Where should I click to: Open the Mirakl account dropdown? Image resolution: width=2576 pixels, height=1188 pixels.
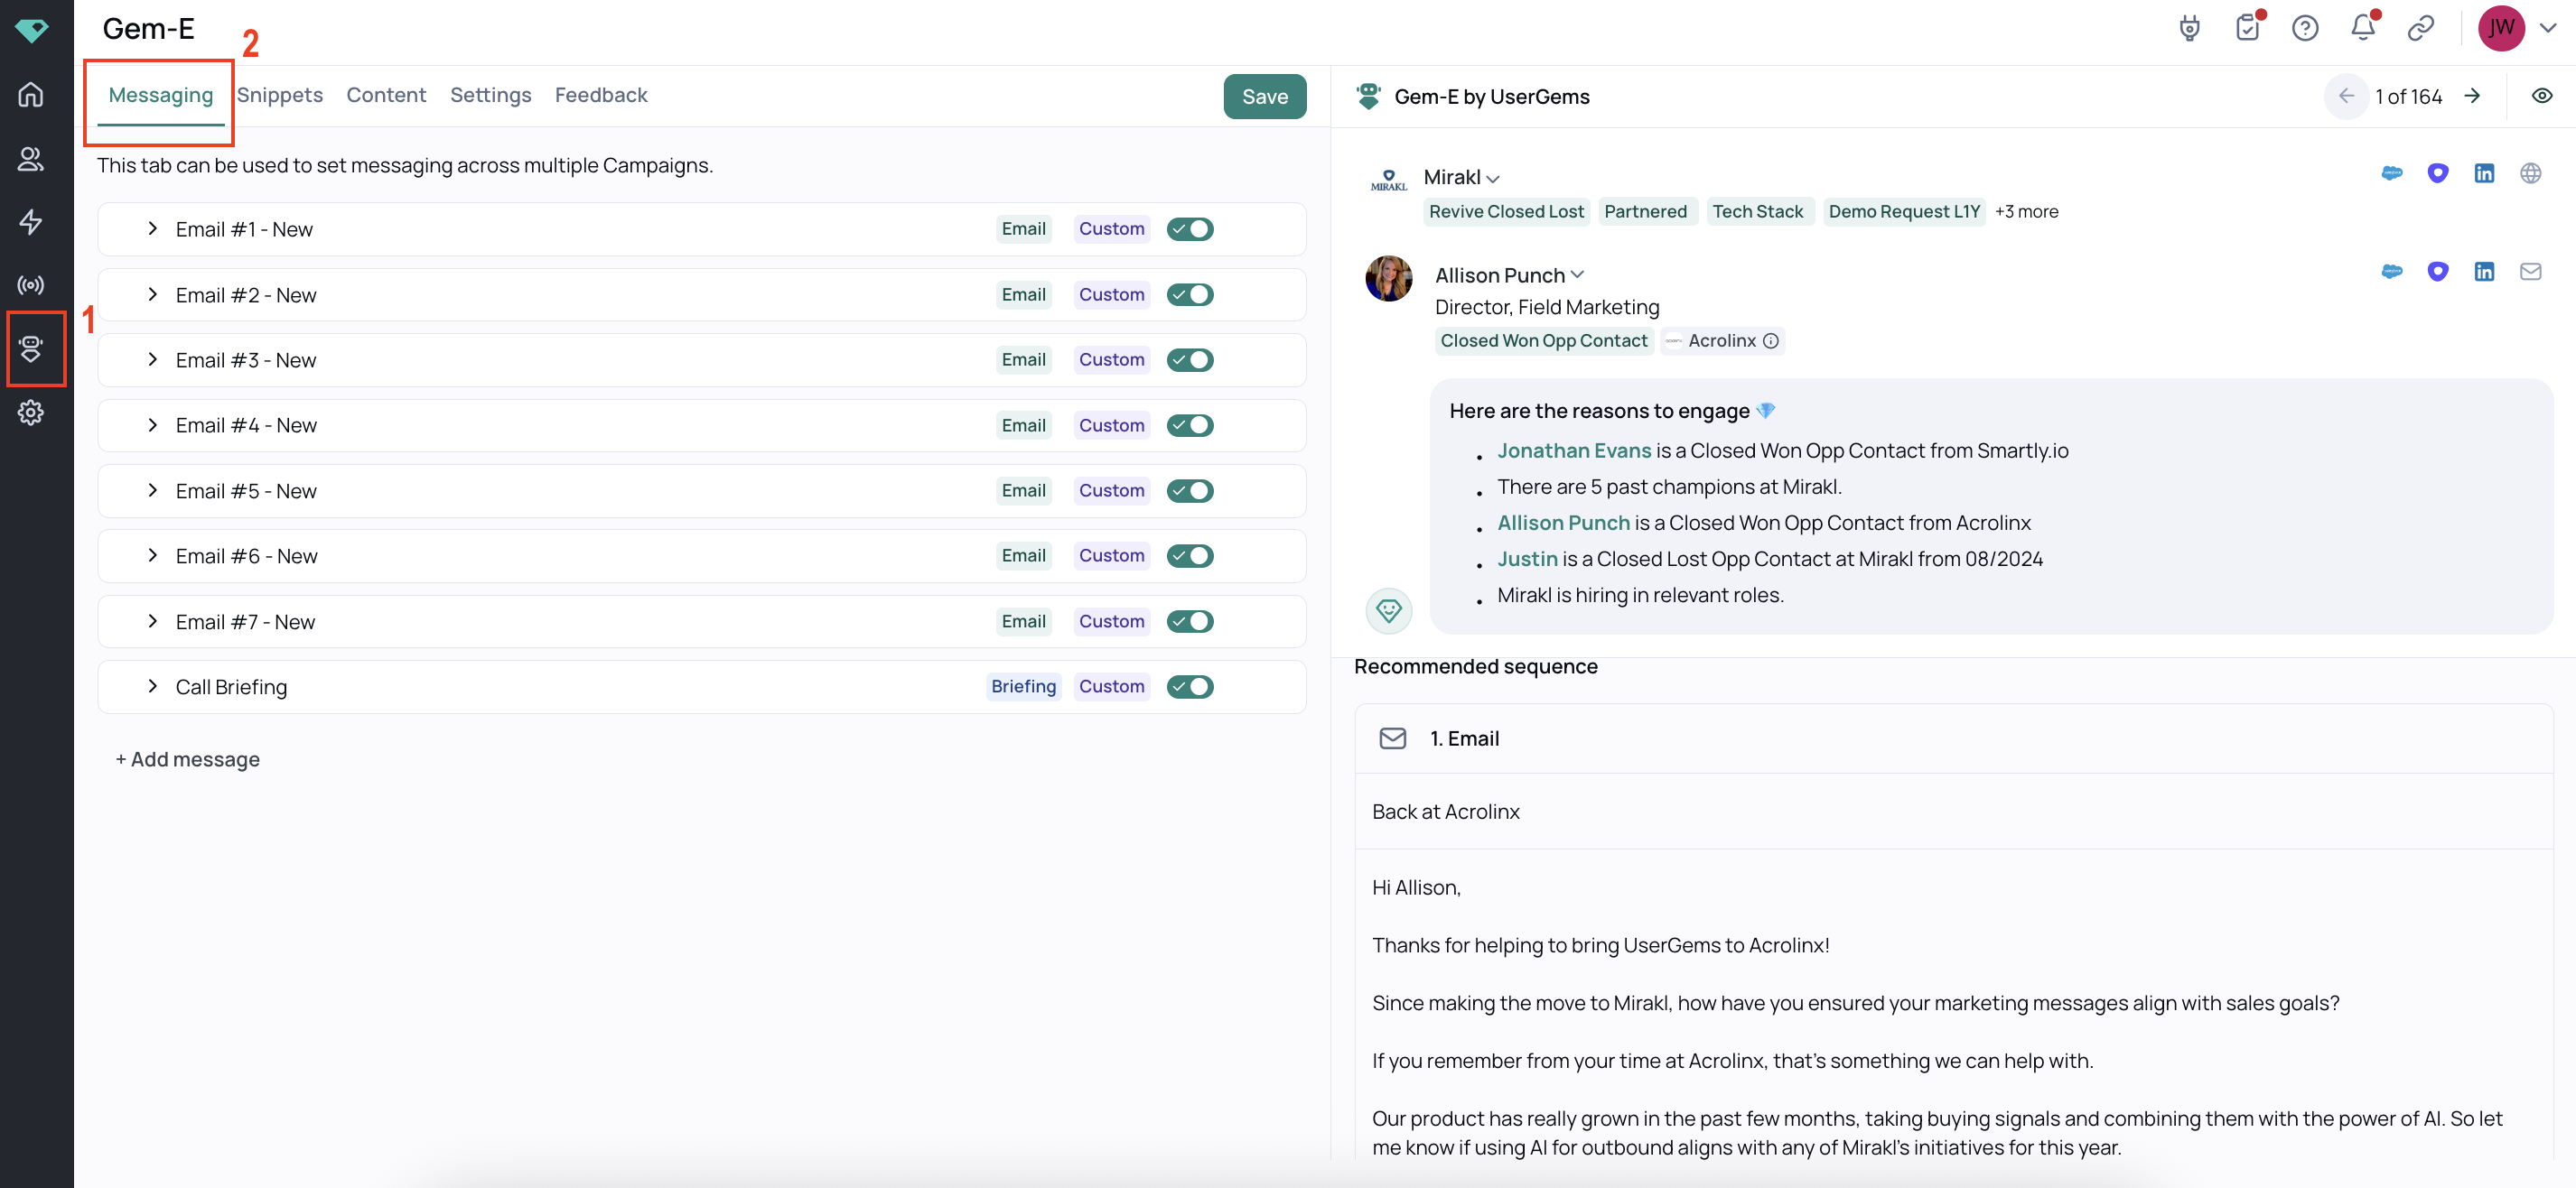coord(1493,179)
